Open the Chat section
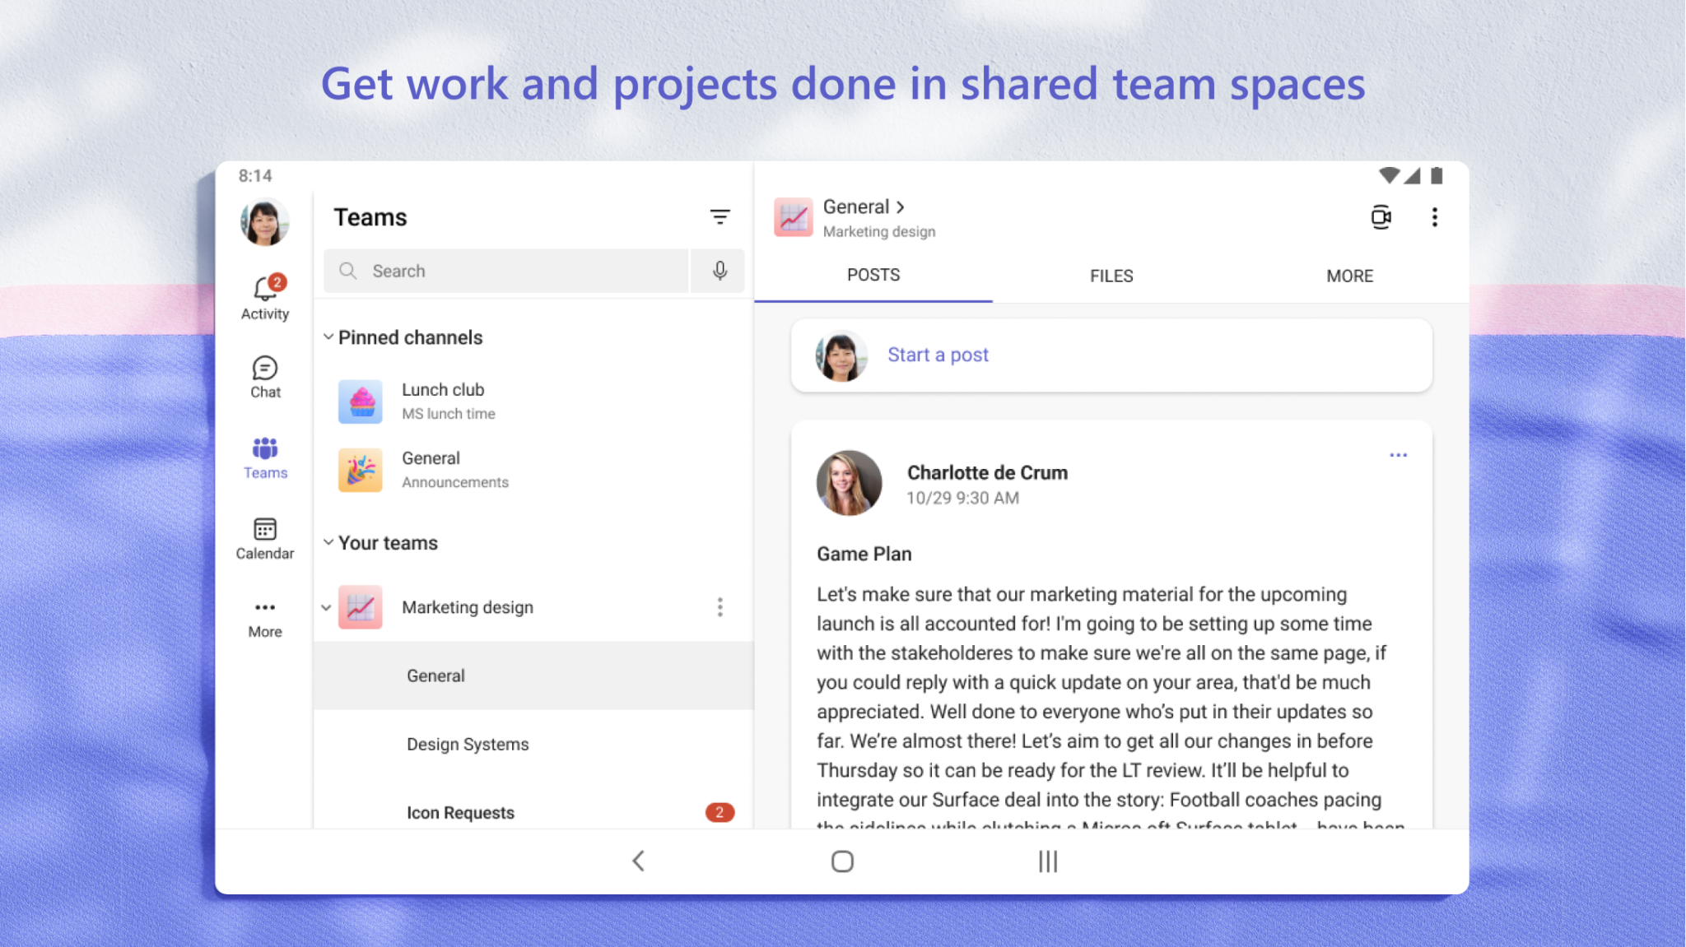Viewport: 1686px width, 947px height. coord(264,373)
